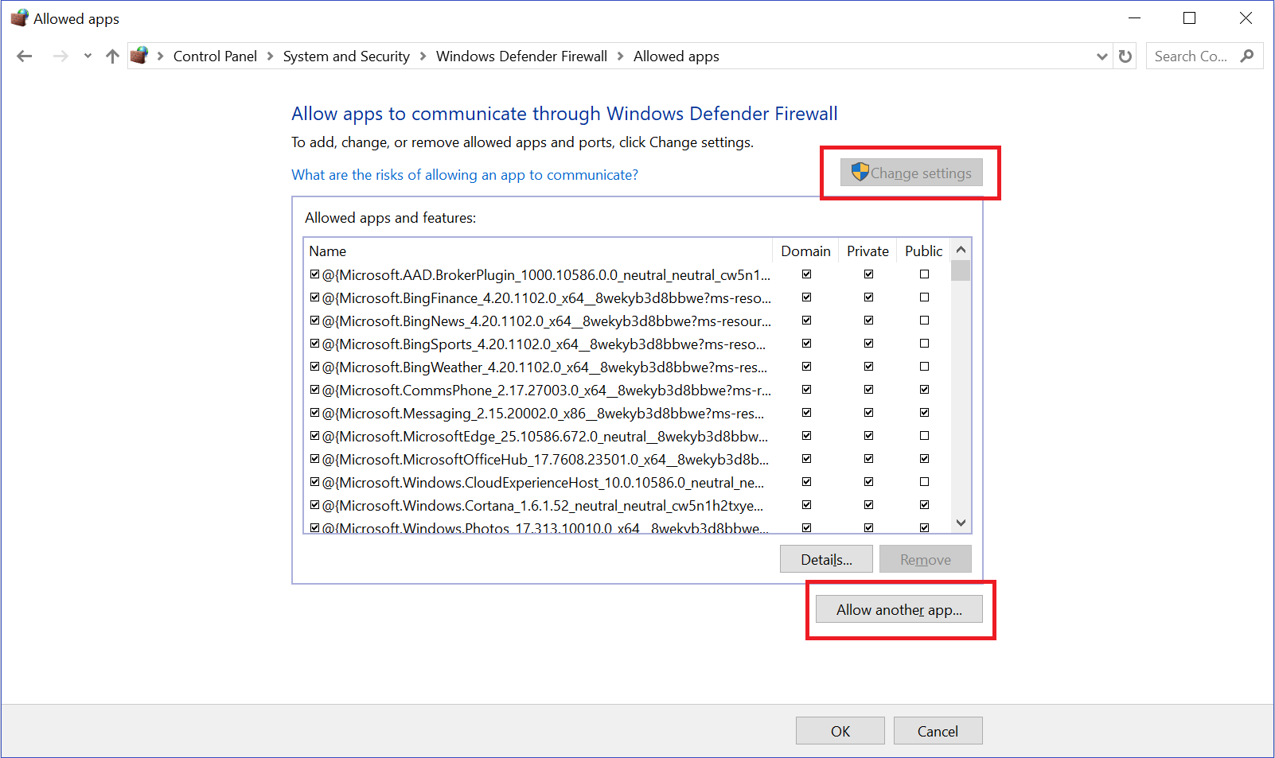Click the Back arrow navigation icon
Screen dimensions: 1275x758
[x=25, y=56]
